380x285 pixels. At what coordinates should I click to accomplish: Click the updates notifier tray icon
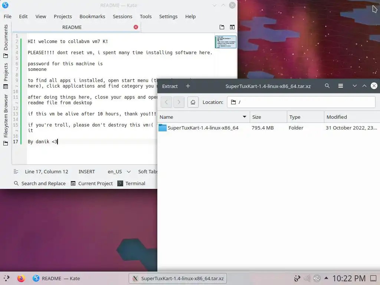[x=297, y=278]
